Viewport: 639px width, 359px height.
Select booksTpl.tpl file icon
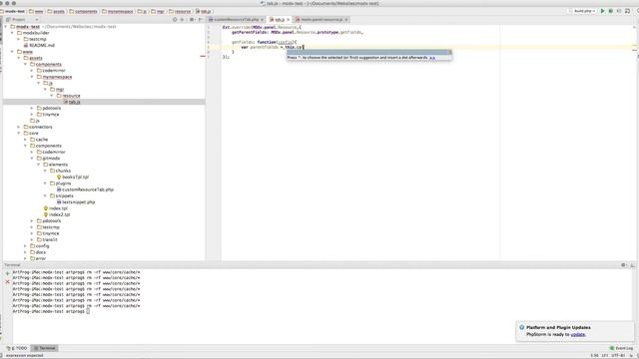[59, 178]
